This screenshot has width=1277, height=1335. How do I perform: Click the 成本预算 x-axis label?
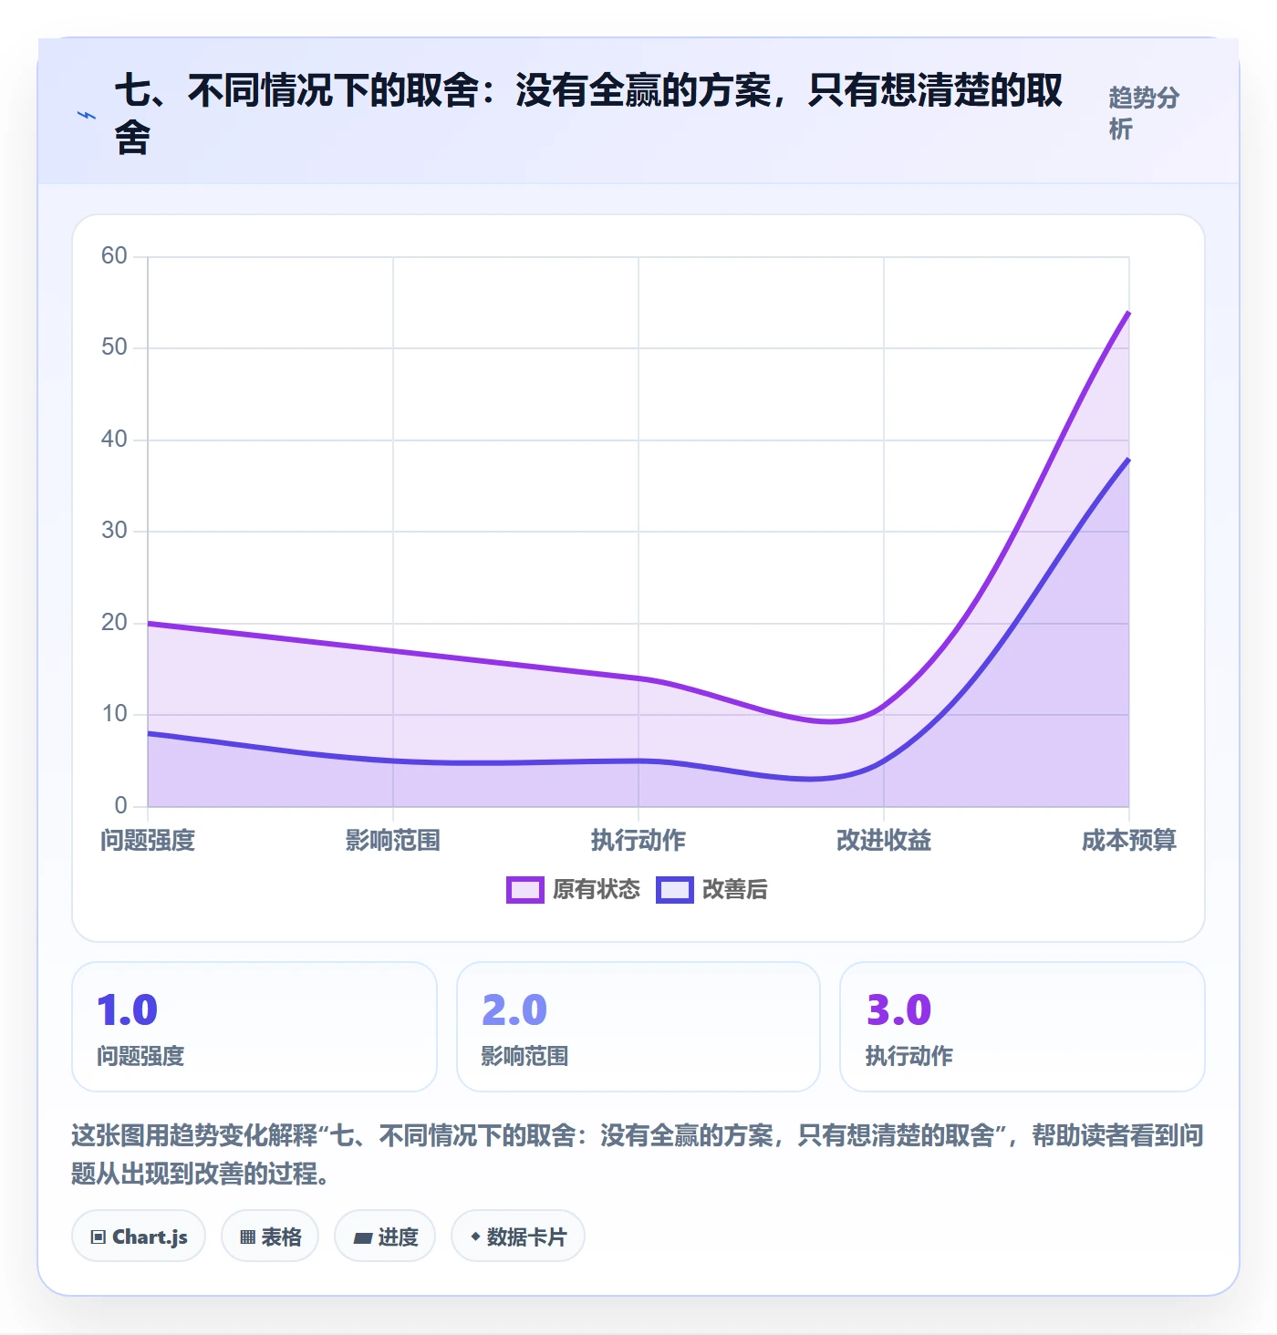1129,840
